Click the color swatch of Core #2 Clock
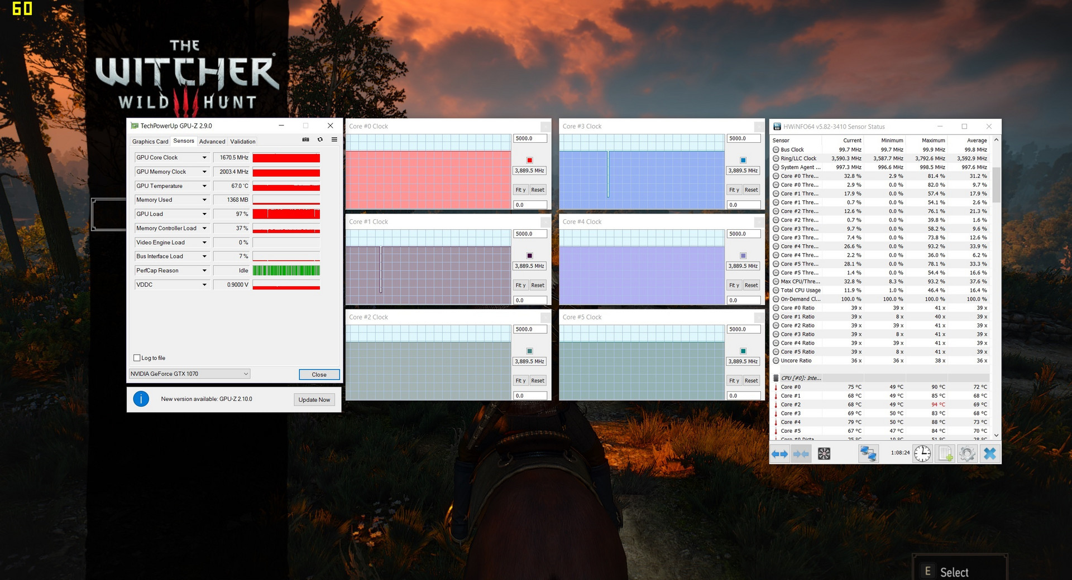 tap(530, 351)
